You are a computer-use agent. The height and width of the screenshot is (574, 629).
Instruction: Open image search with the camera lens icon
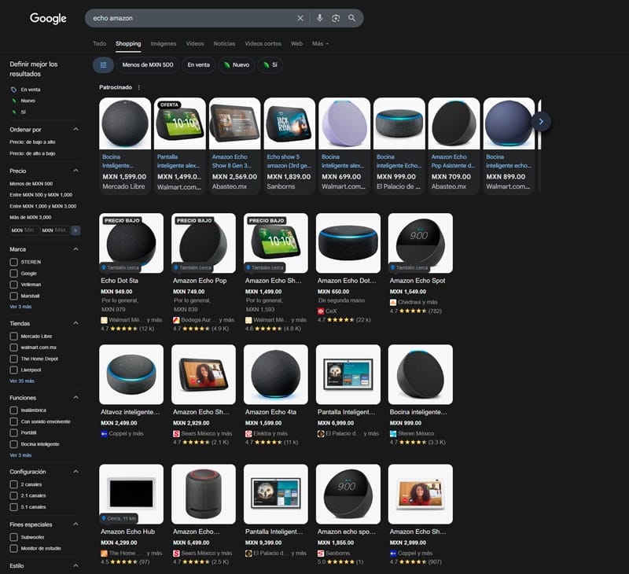pos(336,18)
